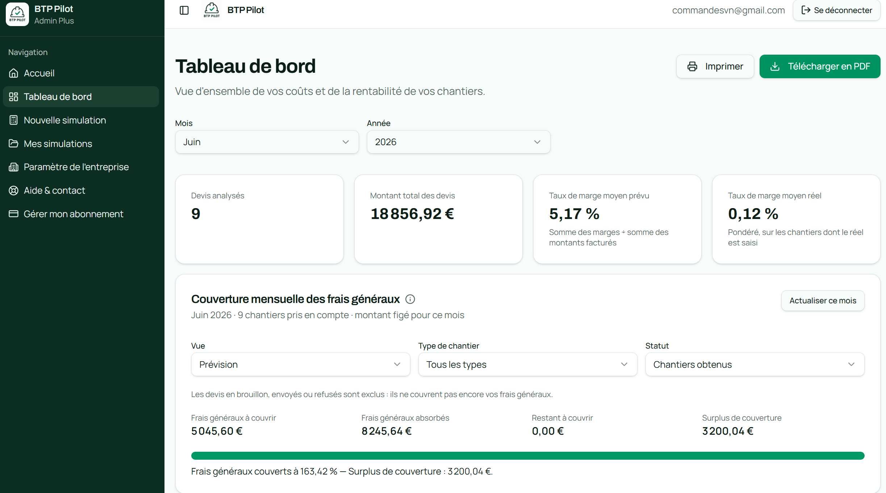Open Tableau de bord menu item
The width and height of the screenshot is (886, 493).
81,97
